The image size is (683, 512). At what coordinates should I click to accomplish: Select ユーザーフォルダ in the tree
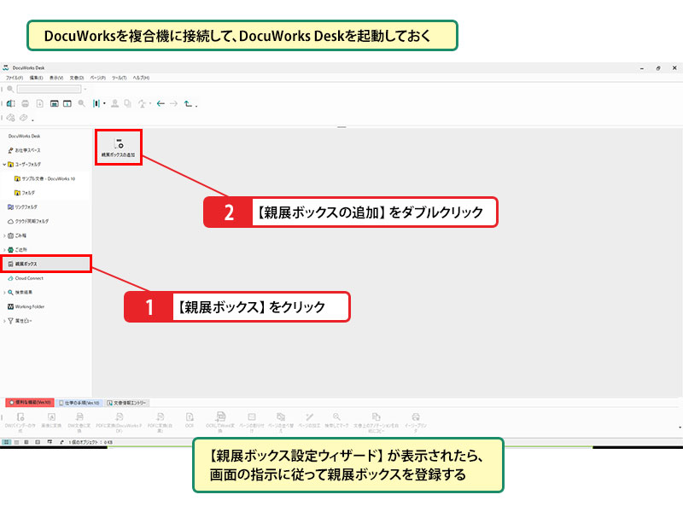(25, 165)
